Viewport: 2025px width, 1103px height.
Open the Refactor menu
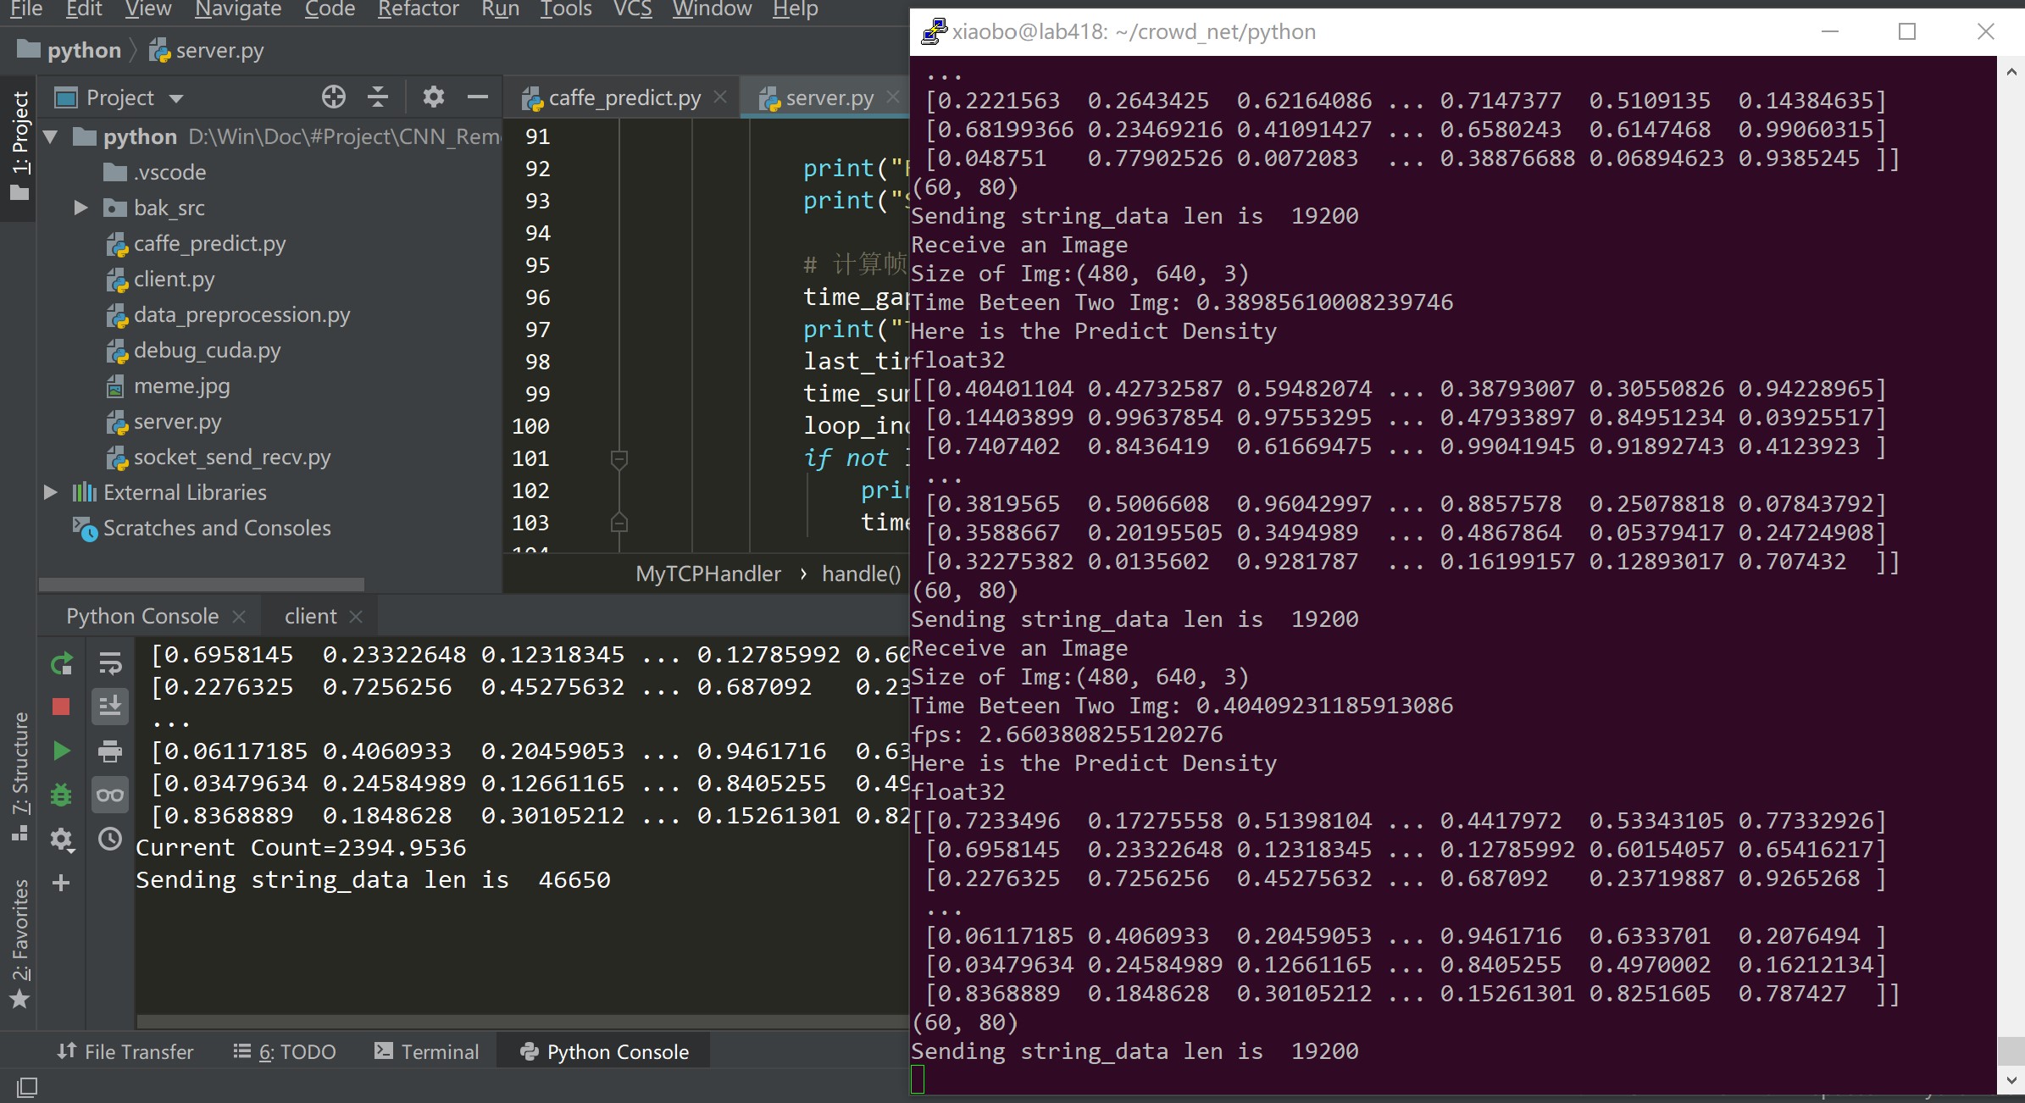point(418,9)
